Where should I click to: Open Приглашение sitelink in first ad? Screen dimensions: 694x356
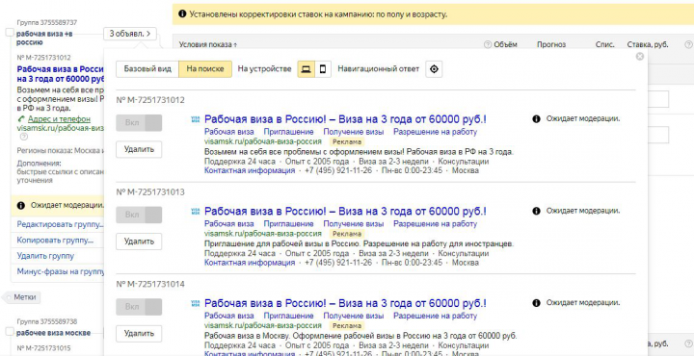click(288, 132)
